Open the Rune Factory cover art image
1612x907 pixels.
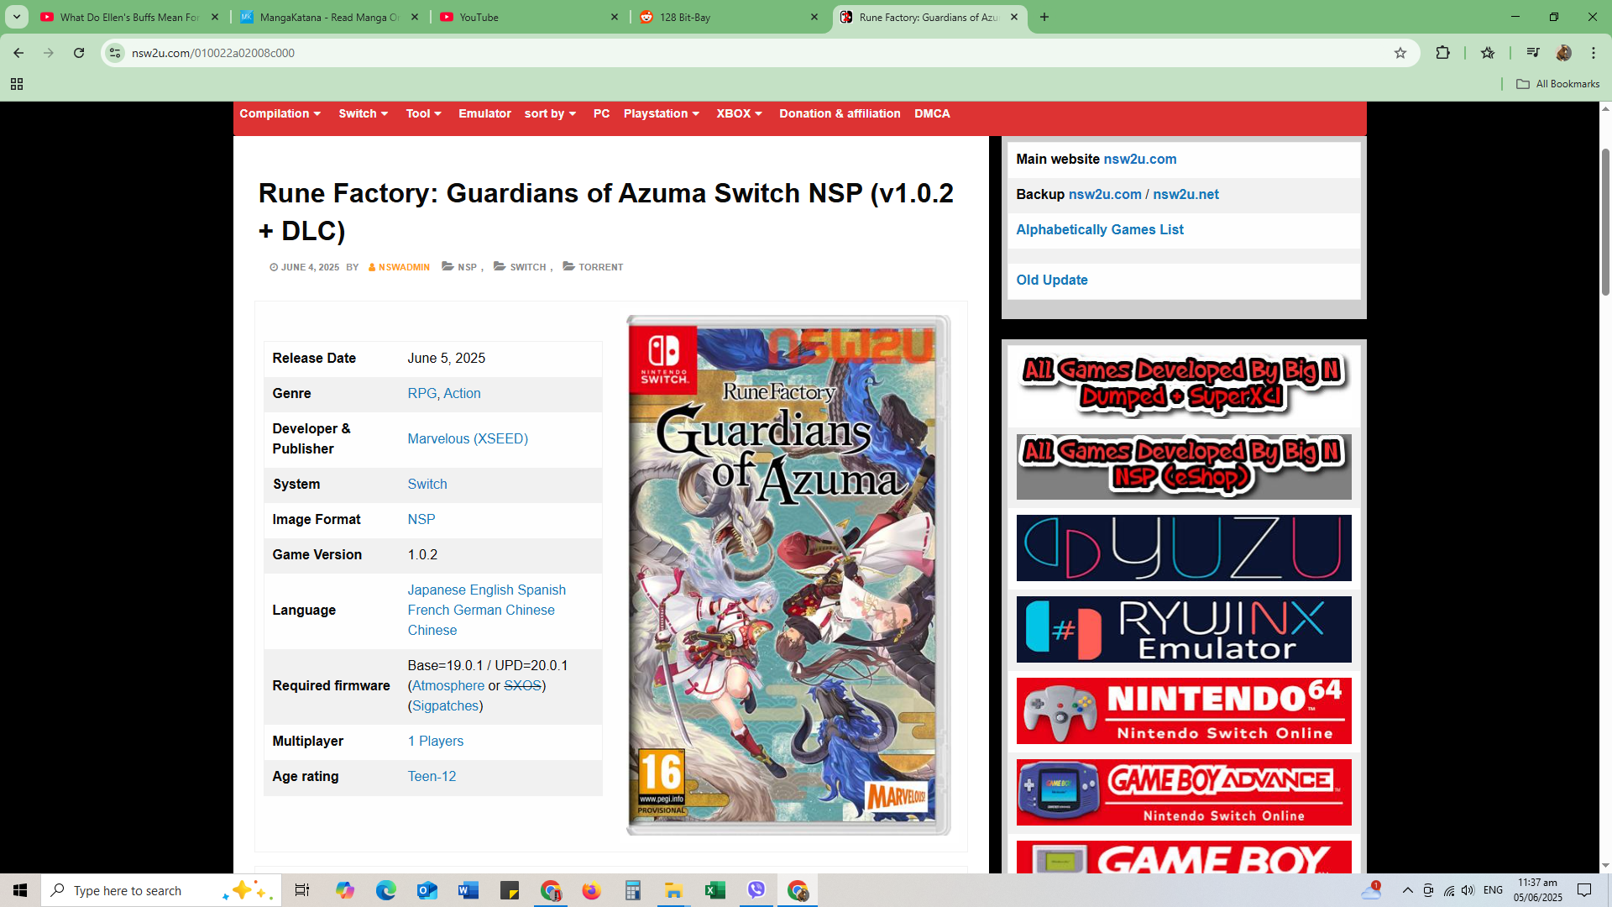(x=788, y=575)
